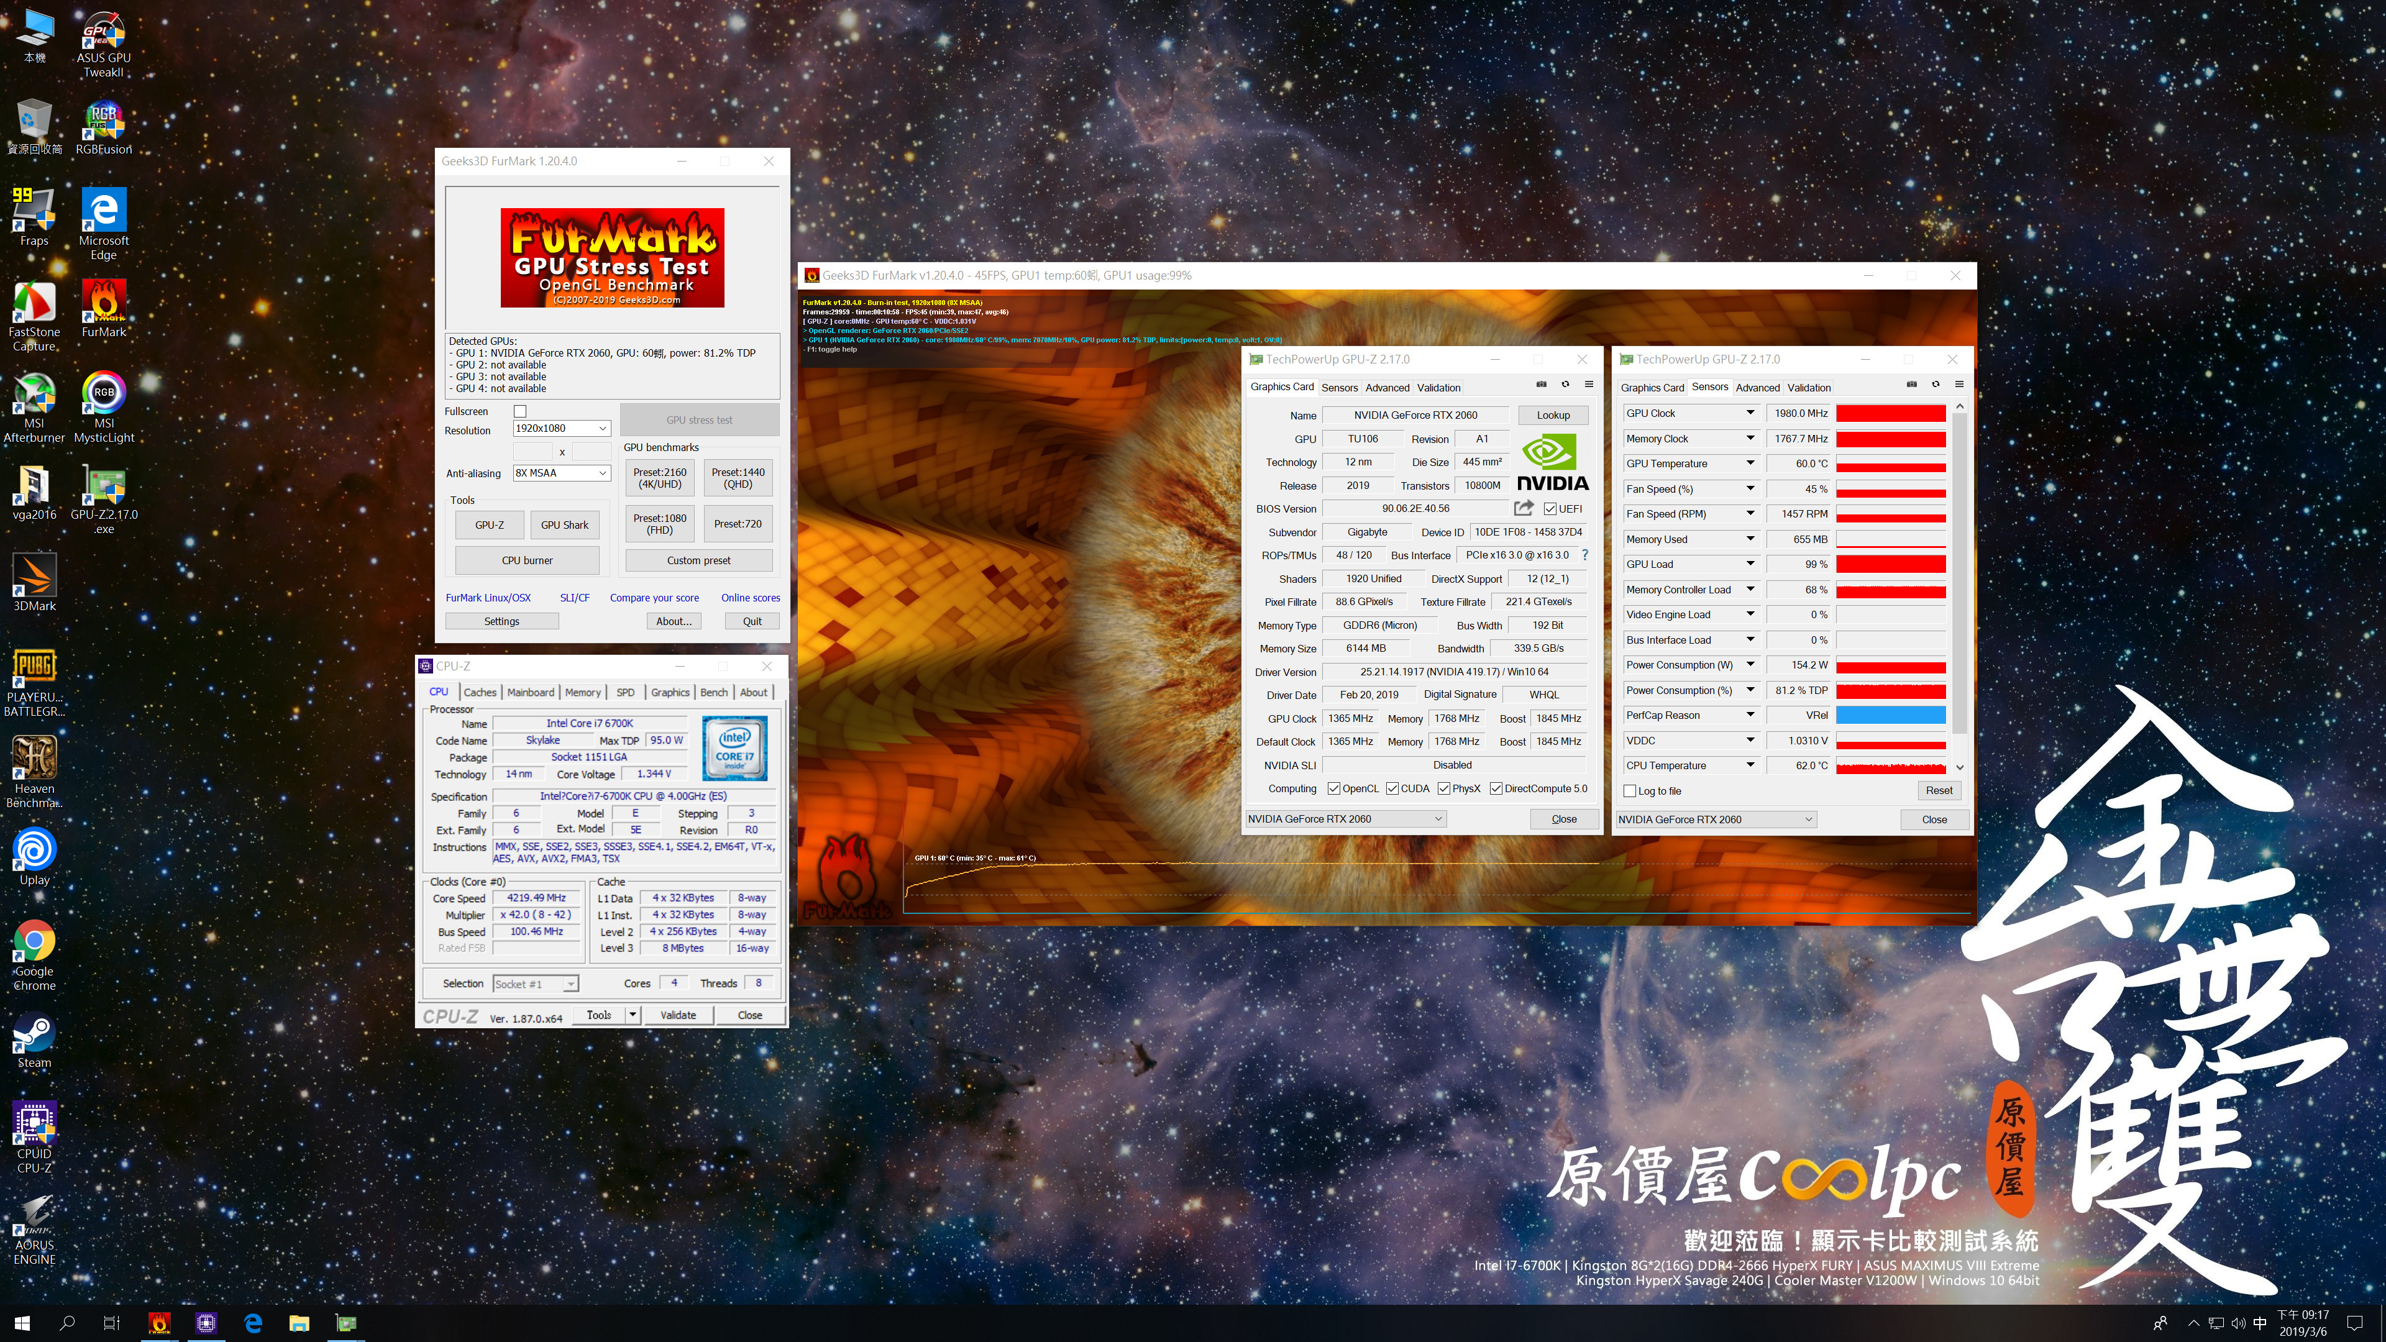Image resolution: width=2386 pixels, height=1342 pixels.
Task: Switch to Mainboard tab in CPU-Z
Action: coord(531,692)
